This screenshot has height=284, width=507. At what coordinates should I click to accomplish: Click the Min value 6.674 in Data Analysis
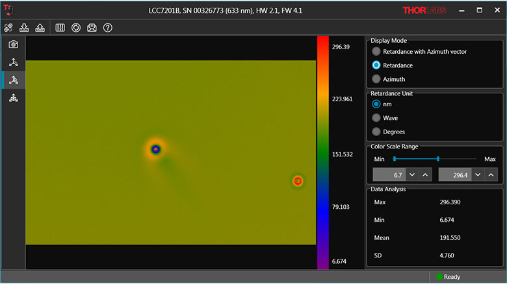point(447,220)
